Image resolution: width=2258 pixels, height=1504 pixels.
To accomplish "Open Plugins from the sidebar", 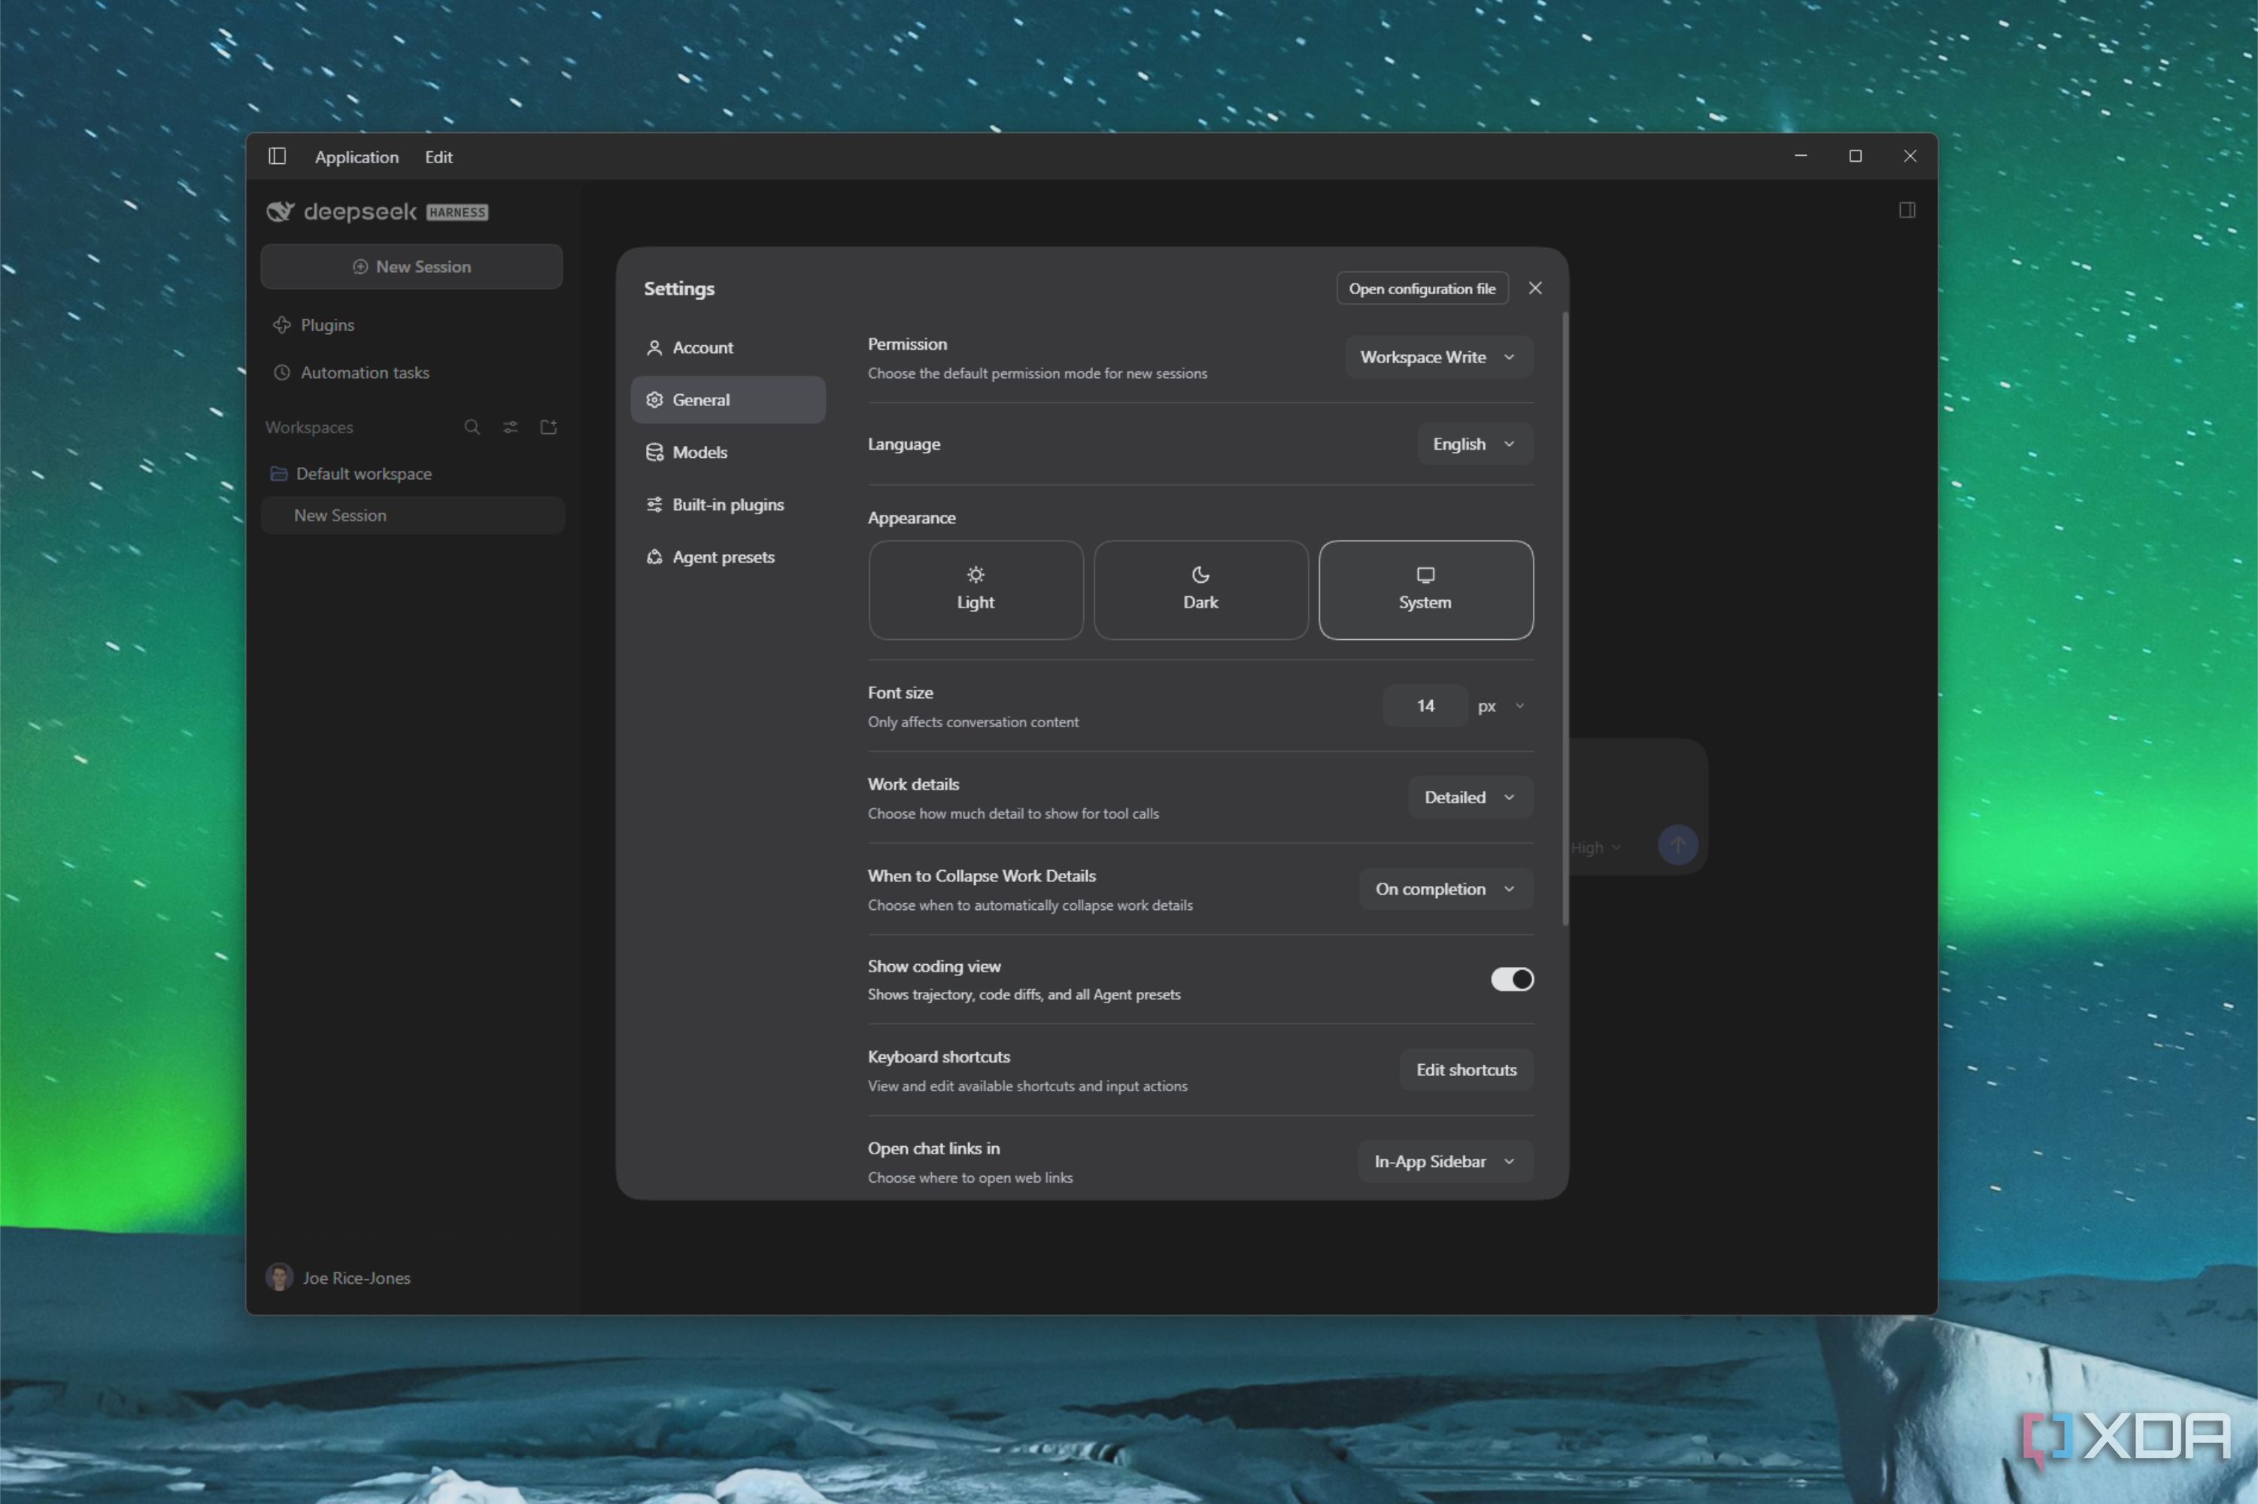I will [411, 325].
